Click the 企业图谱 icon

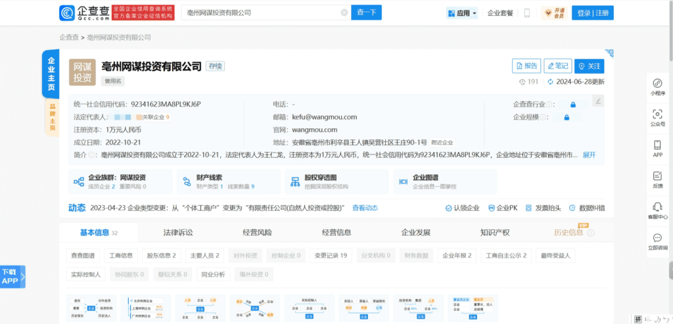point(403,181)
